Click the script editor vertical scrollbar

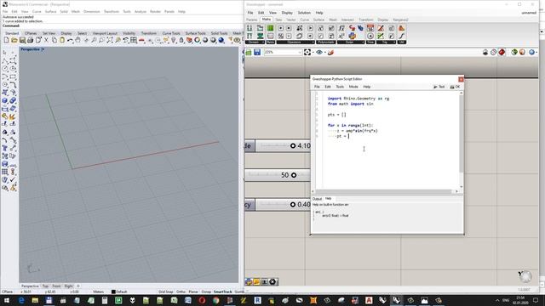coord(462,139)
